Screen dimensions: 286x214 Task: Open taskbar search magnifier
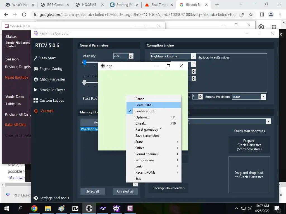(20, 208)
